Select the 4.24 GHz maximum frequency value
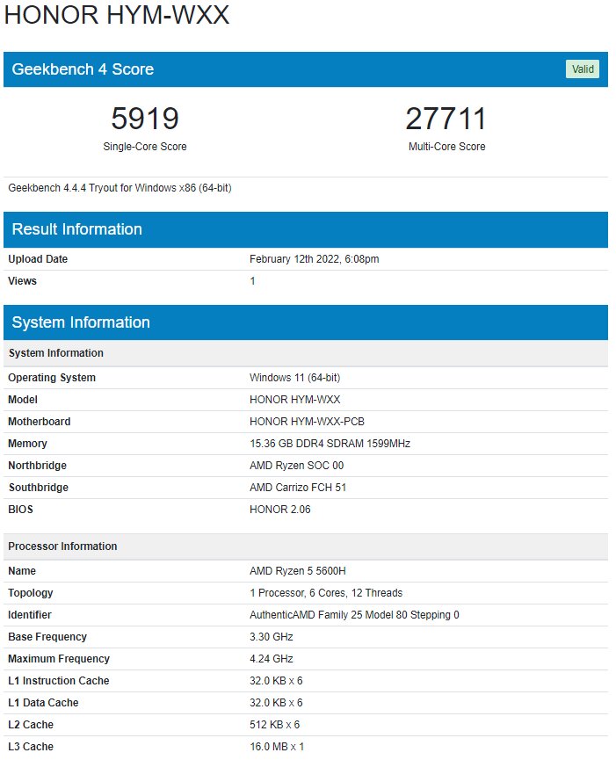 [271, 659]
